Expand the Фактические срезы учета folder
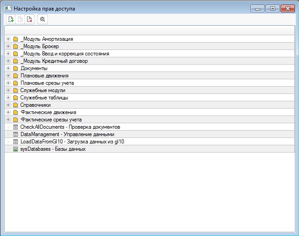Viewport: 299px width, 236px height. tap(8, 120)
